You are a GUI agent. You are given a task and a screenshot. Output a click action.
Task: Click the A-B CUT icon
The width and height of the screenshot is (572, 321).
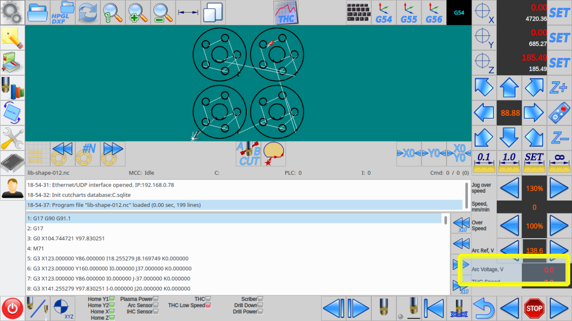(248, 154)
